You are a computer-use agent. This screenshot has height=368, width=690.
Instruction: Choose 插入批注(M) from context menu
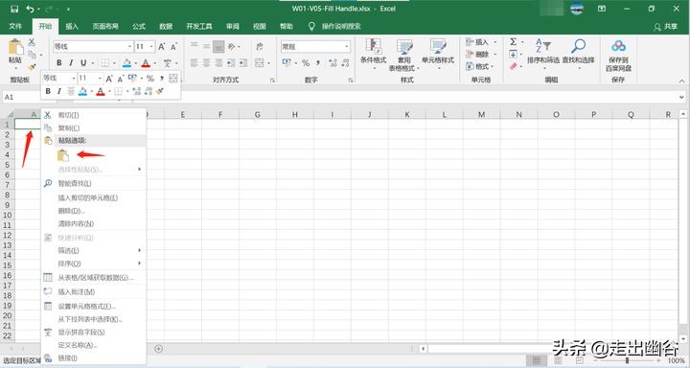click(94, 291)
